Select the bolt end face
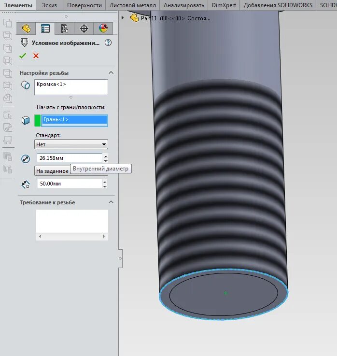This screenshot has height=356, width=337. [x=224, y=294]
